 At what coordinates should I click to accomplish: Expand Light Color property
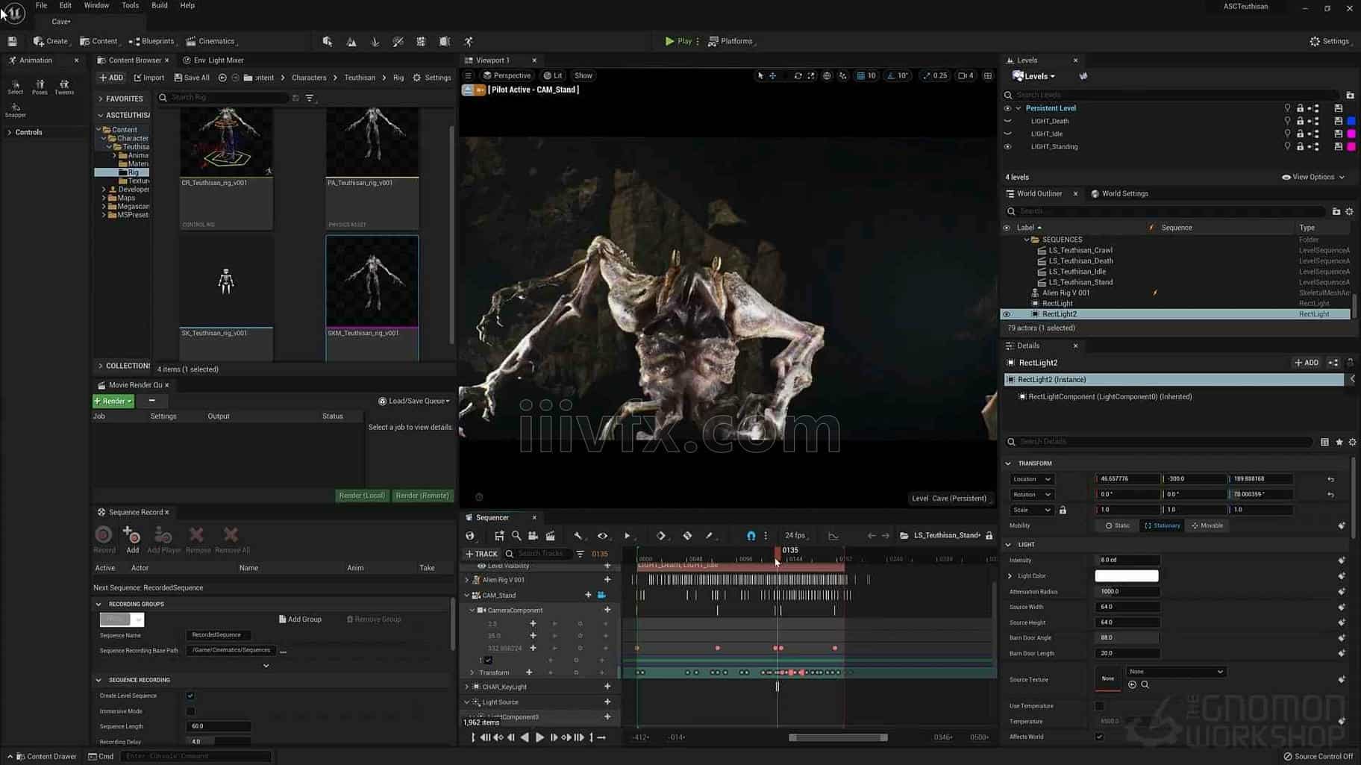[x=1010, y=576]
